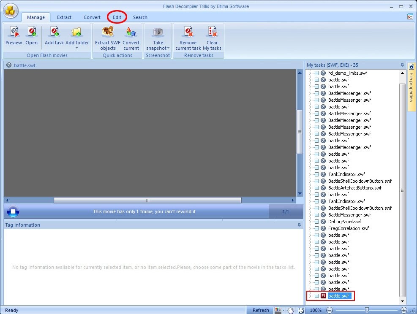Screen dimensions: 417x314
Task: Click the zoom slider handle
Action: pos(367,310)
